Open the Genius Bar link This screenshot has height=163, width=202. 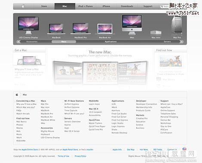165,120
